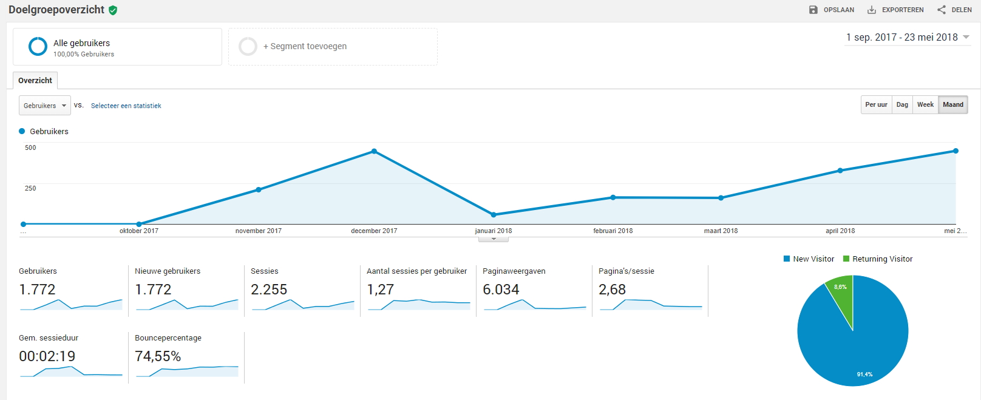This screenshot has width=981, height=400.
Task: Click the Gem. sessieduur sparkline
Action: 71,371
